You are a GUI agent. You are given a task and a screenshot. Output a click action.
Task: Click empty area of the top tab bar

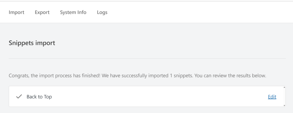click(x=200, y=13)
